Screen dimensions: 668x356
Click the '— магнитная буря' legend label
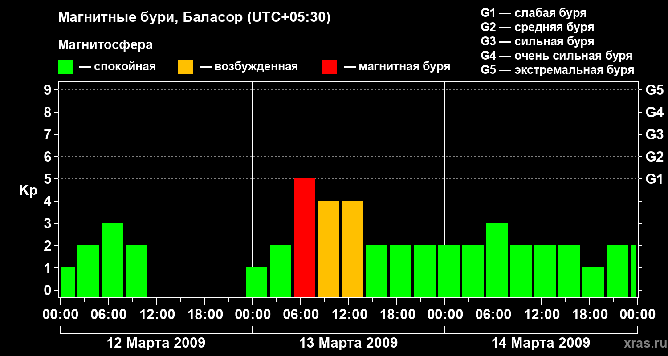click(x=397, y=67)
